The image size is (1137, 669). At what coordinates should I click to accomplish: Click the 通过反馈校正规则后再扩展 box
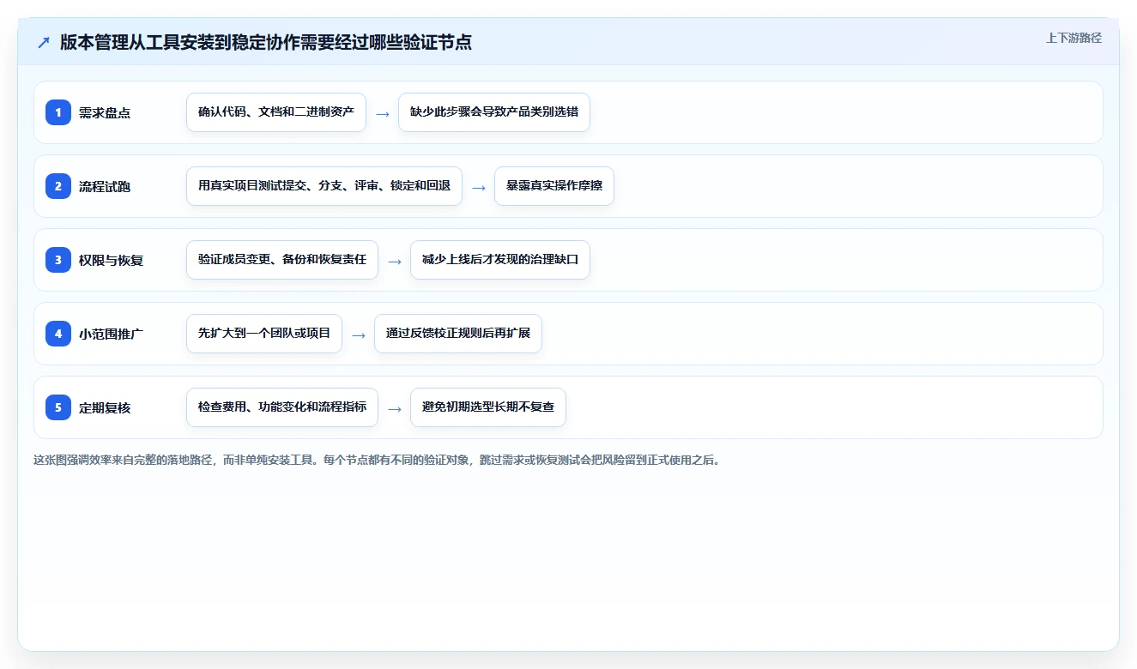click(458, 334)
